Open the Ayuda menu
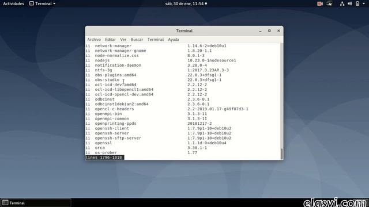This screenshot has width=369, height=207. point(174,40)
